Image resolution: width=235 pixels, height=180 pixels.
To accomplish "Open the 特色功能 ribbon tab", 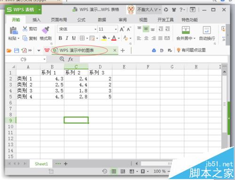I will (x=189, y=20).
